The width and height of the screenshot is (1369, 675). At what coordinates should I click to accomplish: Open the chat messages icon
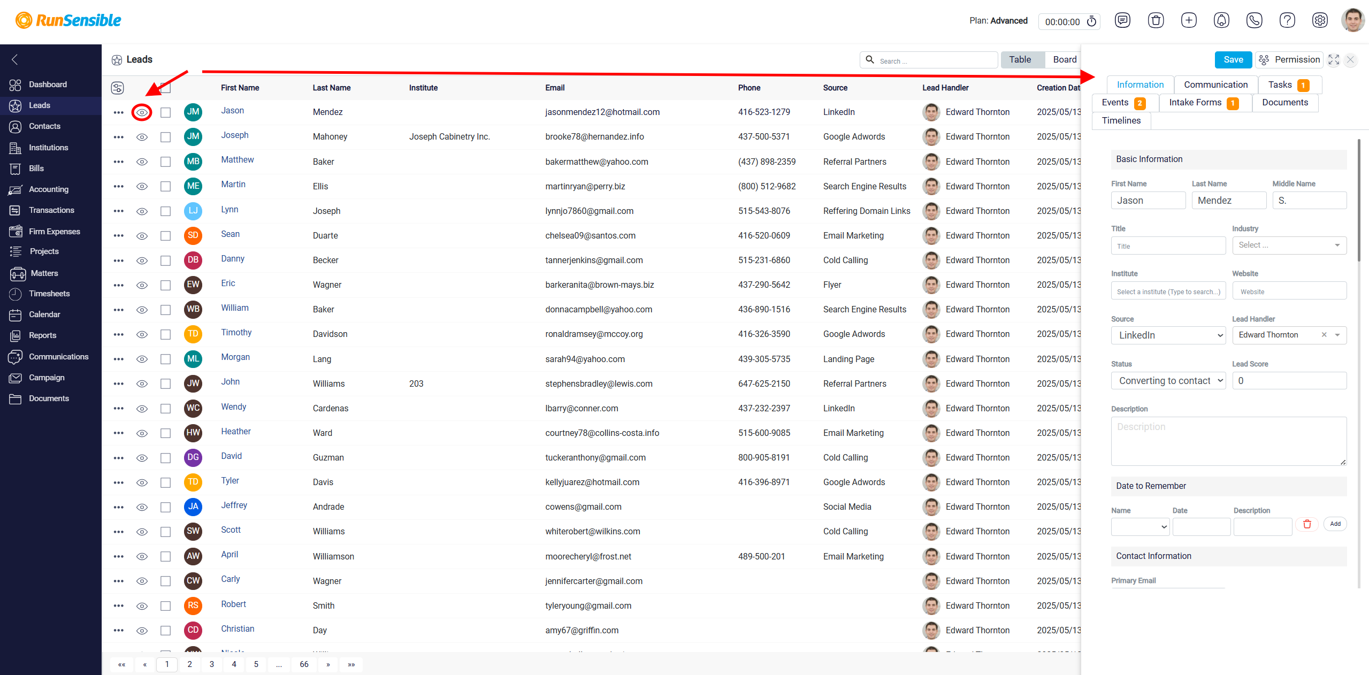coord(1122,20)
